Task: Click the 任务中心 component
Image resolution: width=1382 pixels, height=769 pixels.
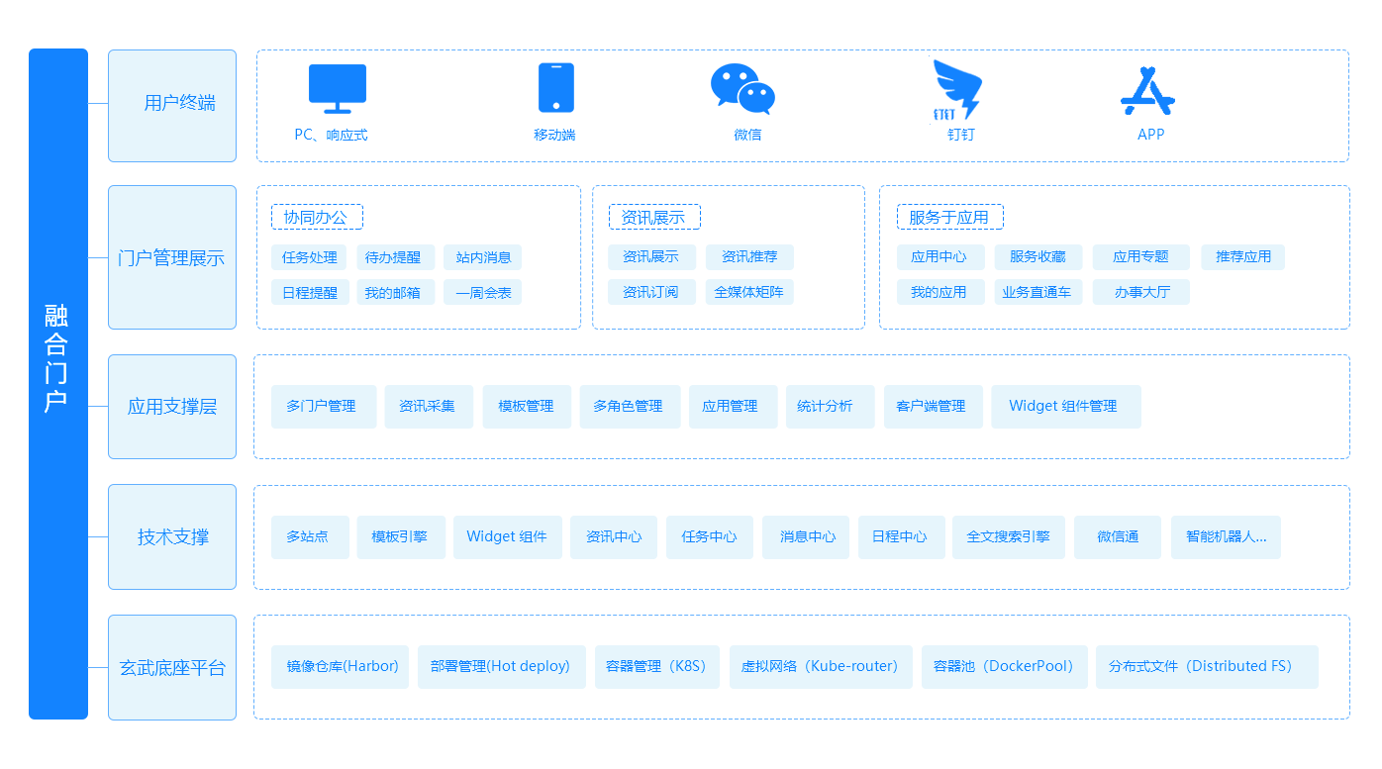Action: pyautogui.click(x=710, y=537)
